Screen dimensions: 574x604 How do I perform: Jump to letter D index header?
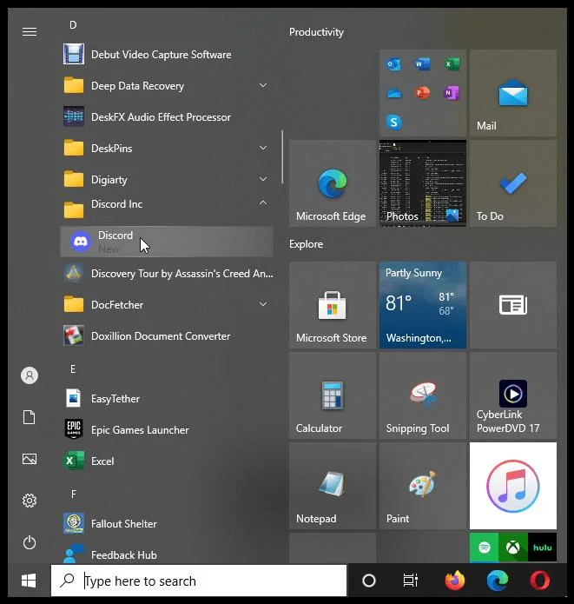73,25
